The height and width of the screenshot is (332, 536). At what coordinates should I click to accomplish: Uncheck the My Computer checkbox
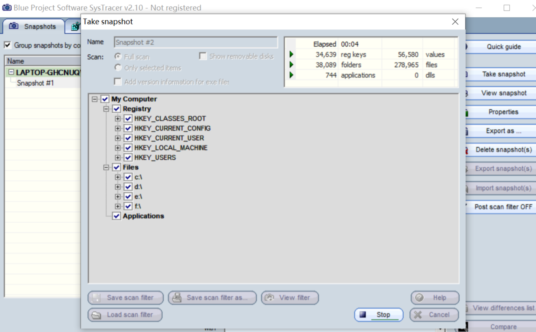[105, 99]
